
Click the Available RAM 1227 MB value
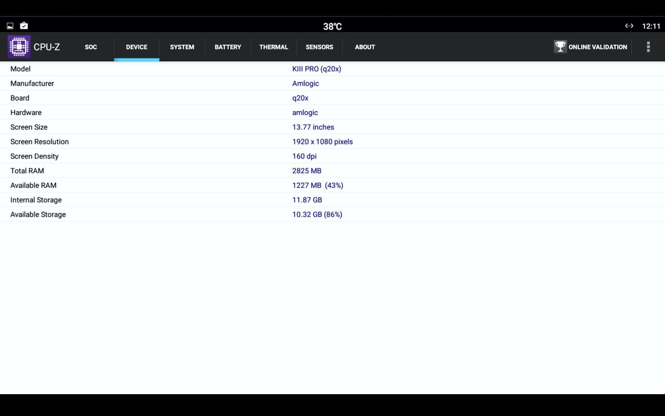(317, 185)
